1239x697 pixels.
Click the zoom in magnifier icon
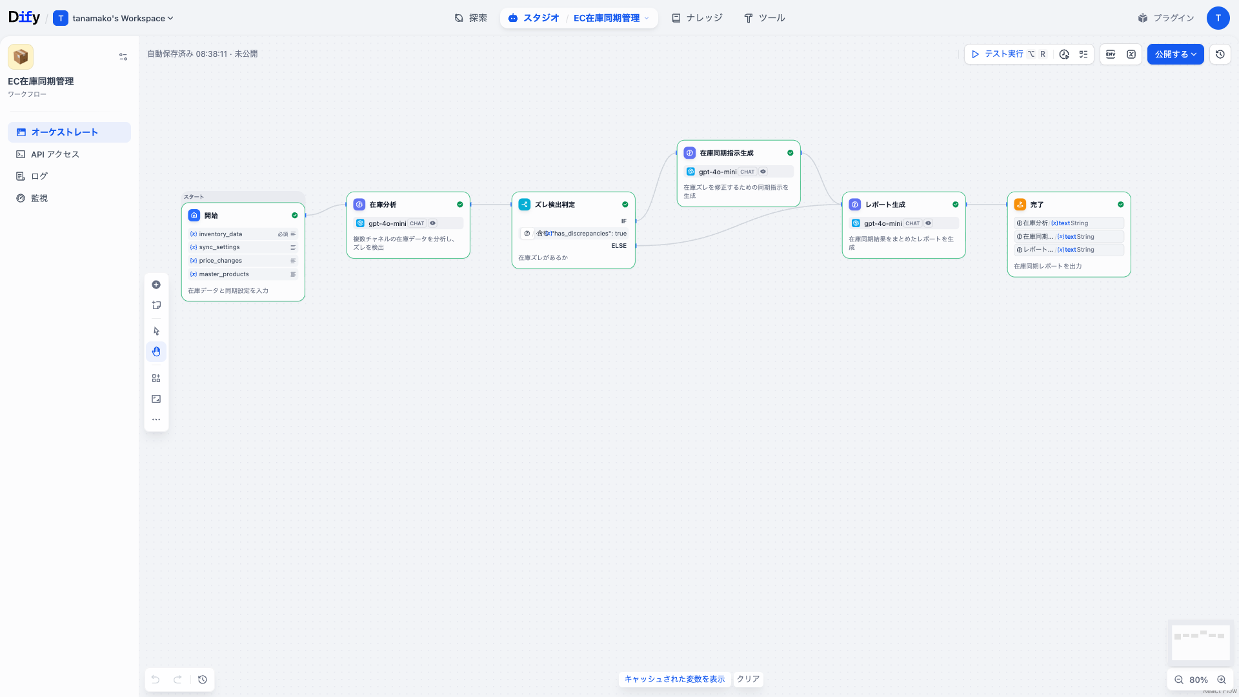point(1221,680)
